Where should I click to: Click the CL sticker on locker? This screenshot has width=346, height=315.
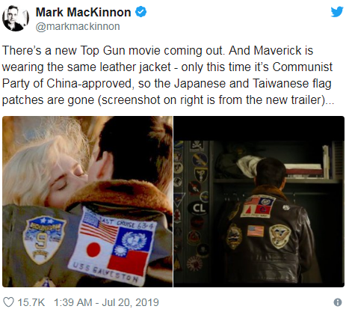[x=200, y=208]
